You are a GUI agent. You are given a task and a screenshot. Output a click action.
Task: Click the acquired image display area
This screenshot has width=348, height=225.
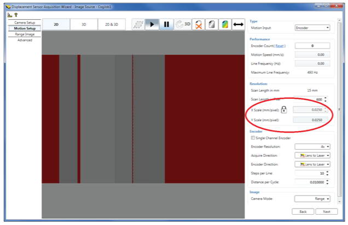pos(143,125)
